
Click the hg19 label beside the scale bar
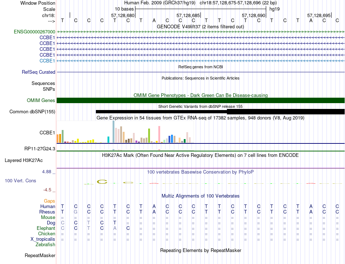(275, 9)
